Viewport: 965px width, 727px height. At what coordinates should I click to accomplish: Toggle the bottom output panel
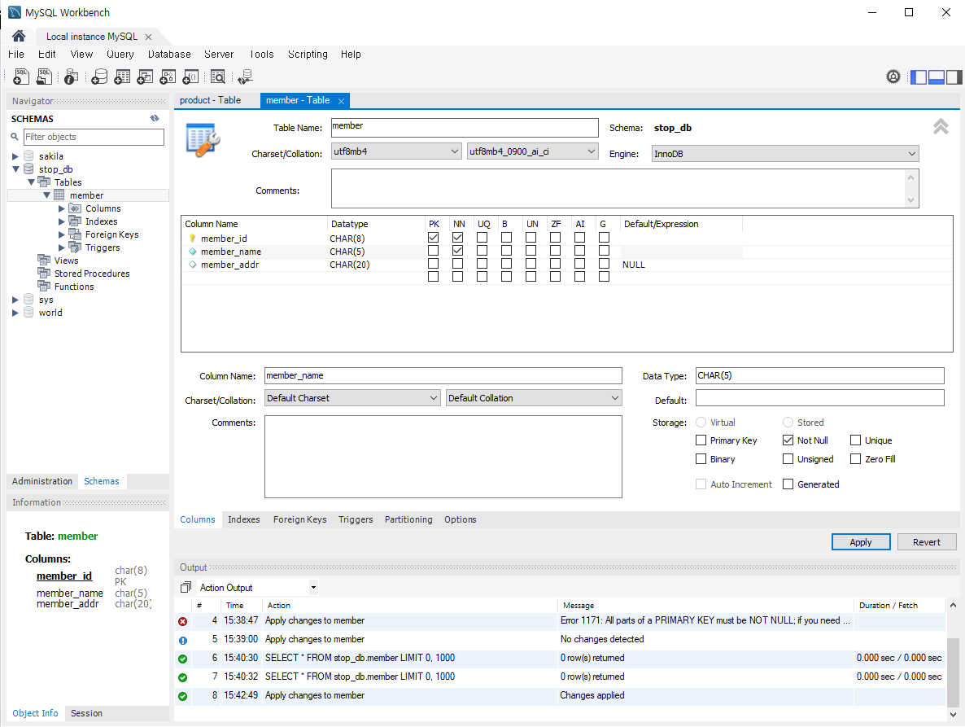coord(936,77)
